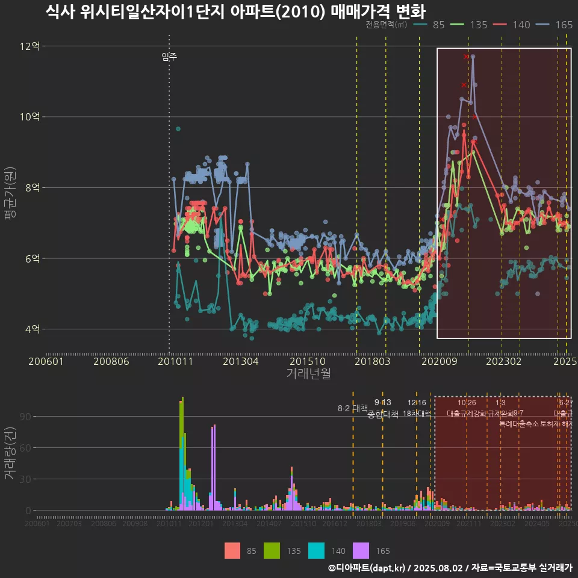Click the cyan 140 swatch in bottom legend

[x=316, y=551]
